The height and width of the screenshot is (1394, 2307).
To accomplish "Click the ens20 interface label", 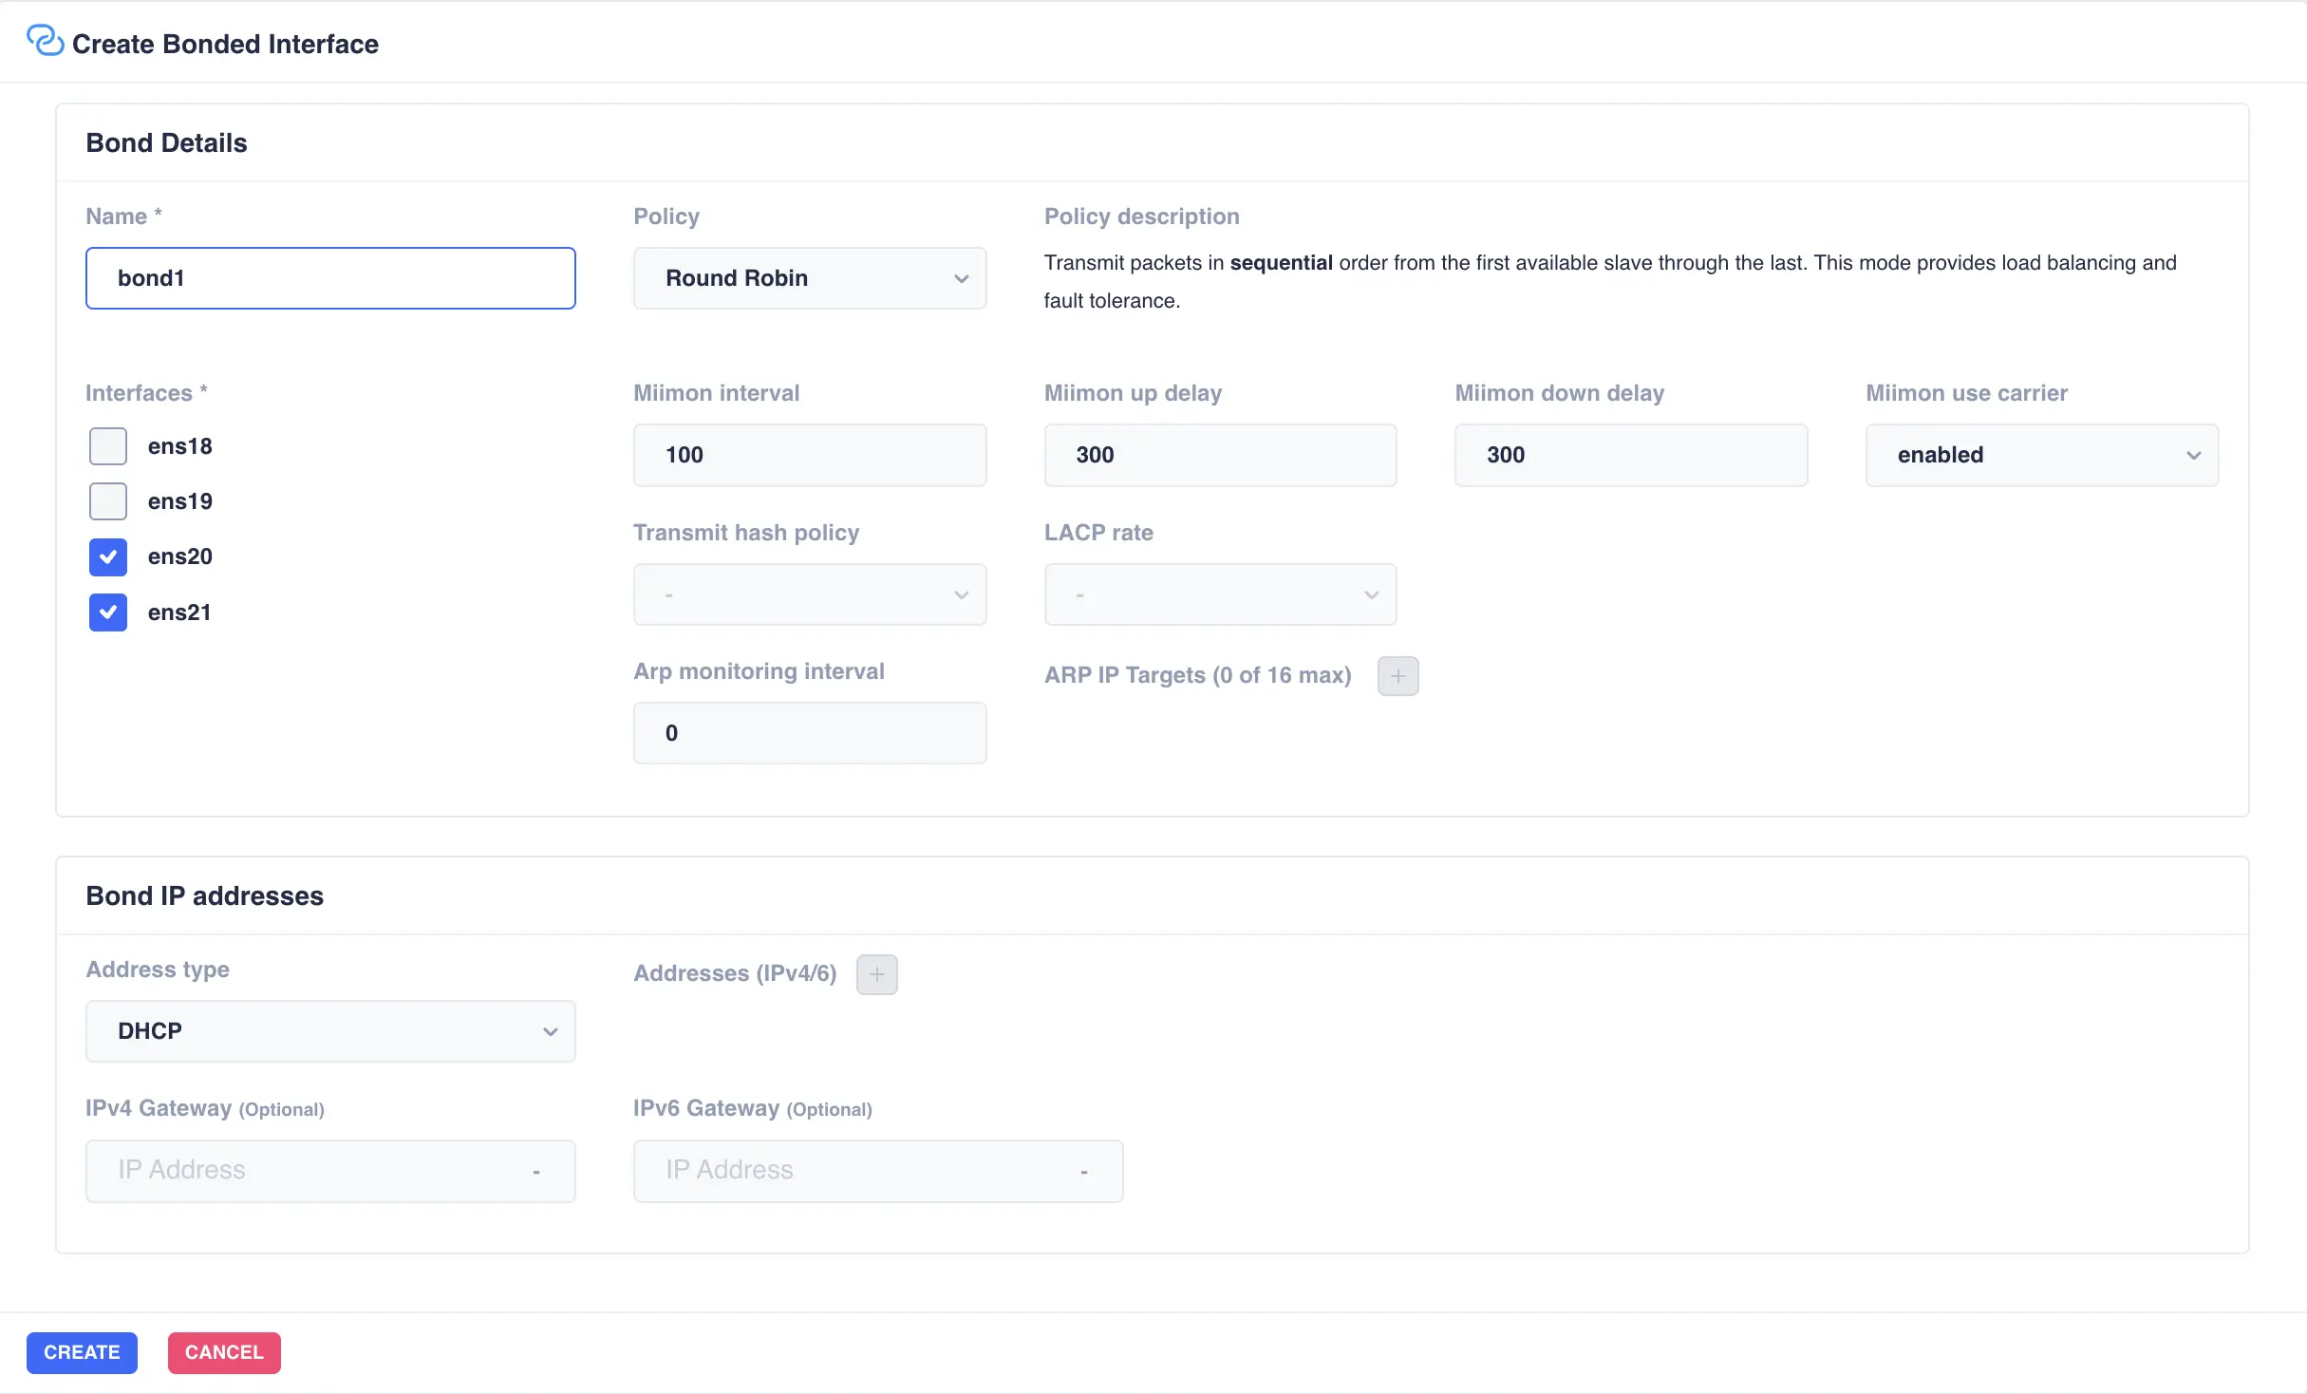I will coord(180,556).
